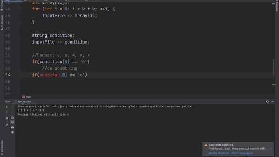Click the '//Format: e, o, =, >, <' comment
The image size is (279, 157).
coord(61,55)
